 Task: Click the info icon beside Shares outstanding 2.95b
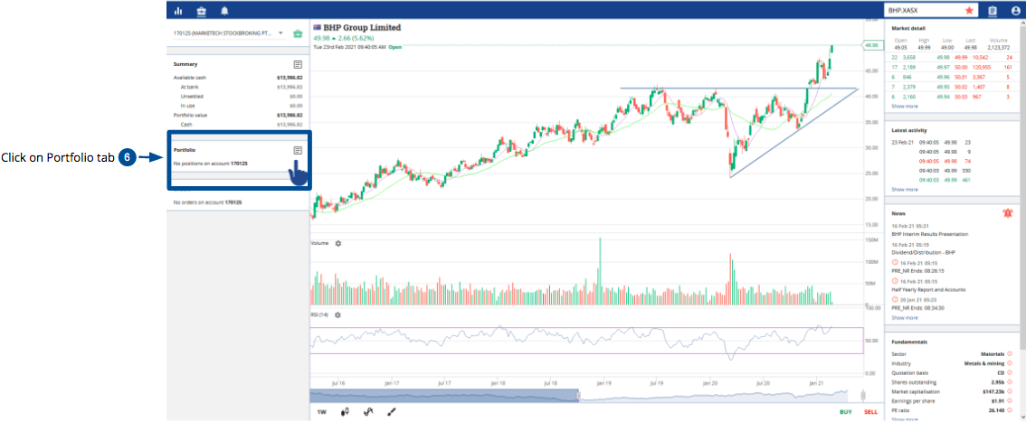tap(1010, 382)
